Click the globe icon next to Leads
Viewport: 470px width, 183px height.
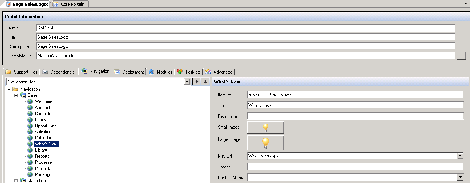tap(30, 120)
